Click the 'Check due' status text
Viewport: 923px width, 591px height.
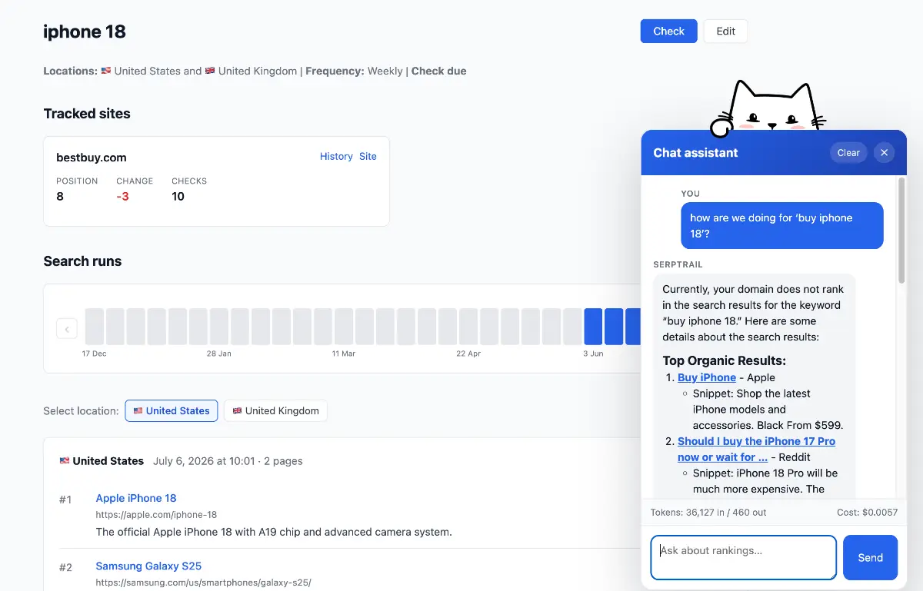439,71
